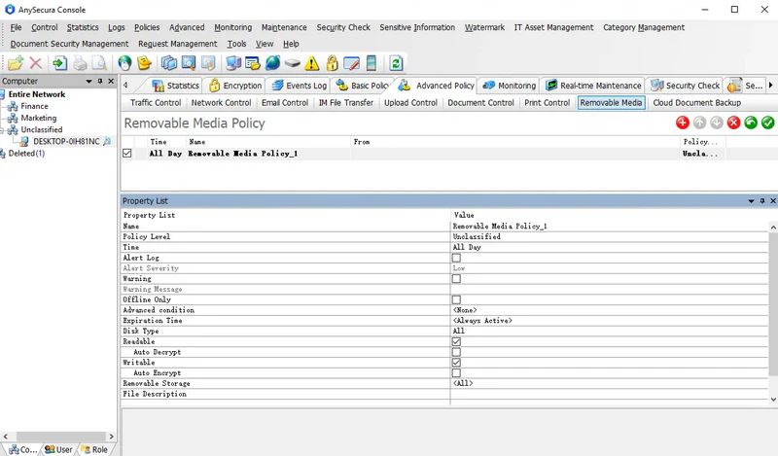Switch to the Role bottom tab
This screenshot has width=778, height=456.
(x=94, y=449)
